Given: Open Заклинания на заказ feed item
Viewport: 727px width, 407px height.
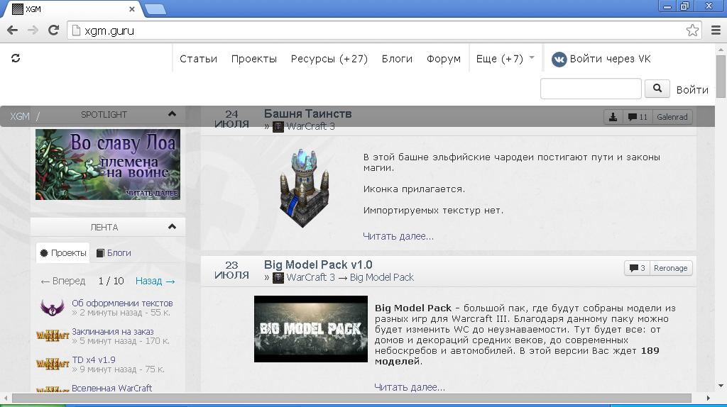Looking at the screenshot, I should point(113,332).
